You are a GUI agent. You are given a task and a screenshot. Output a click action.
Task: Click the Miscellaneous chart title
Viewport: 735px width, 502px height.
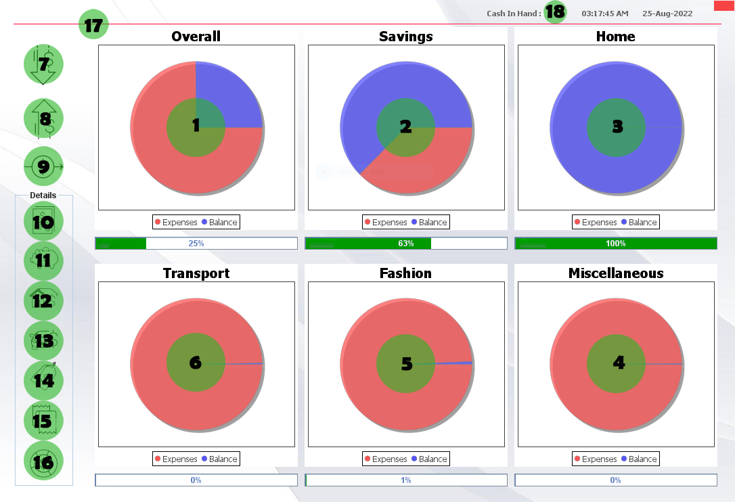click(616, 273)
